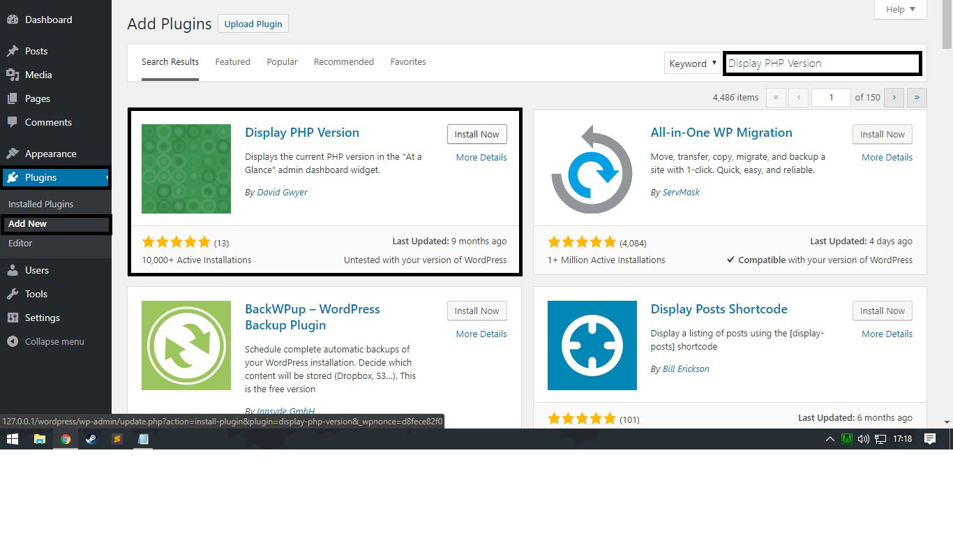
Task: Open Steam from the taskbar
Action: 91,439
